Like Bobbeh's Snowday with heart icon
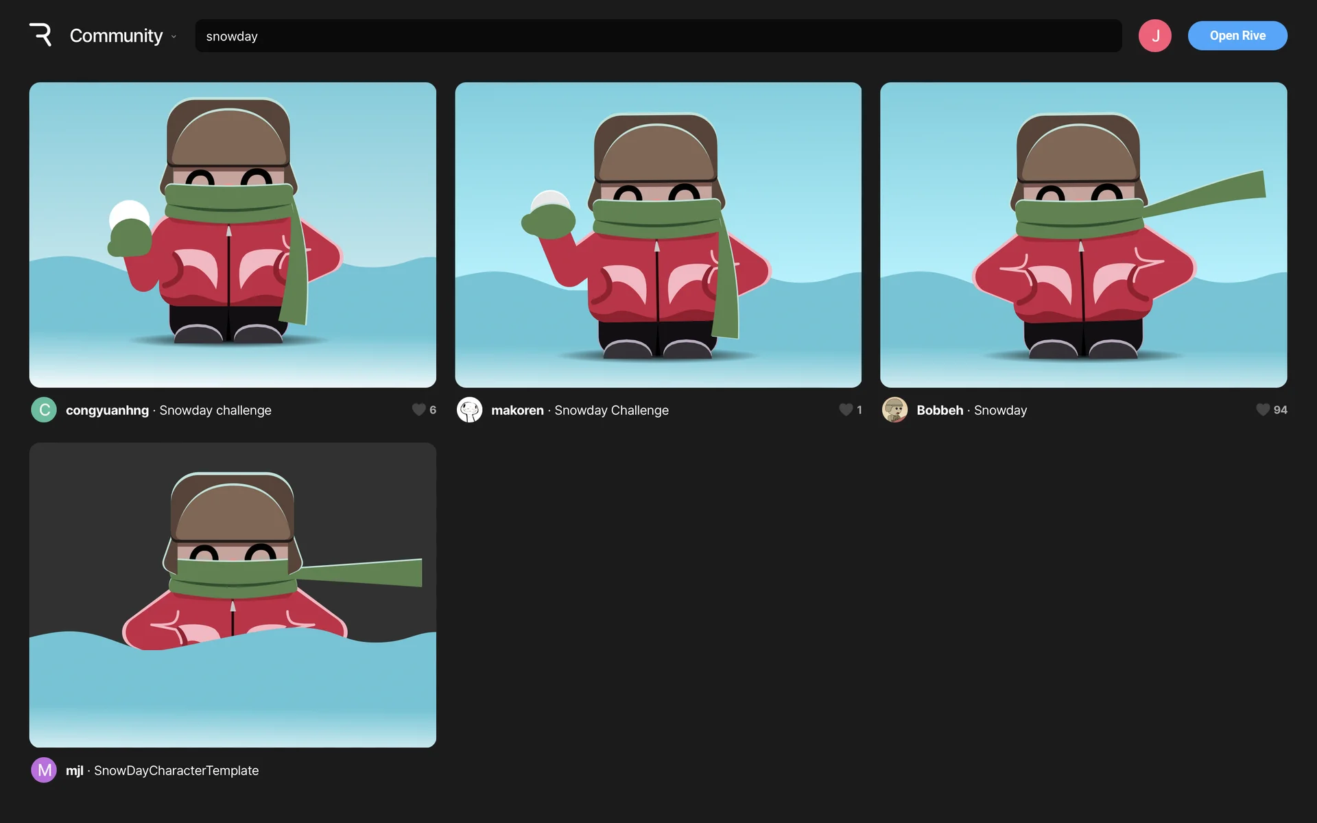 coord(1262,410)
